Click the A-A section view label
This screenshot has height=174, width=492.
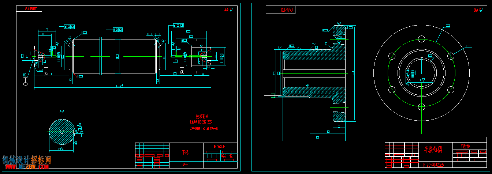tap(62, 111)
